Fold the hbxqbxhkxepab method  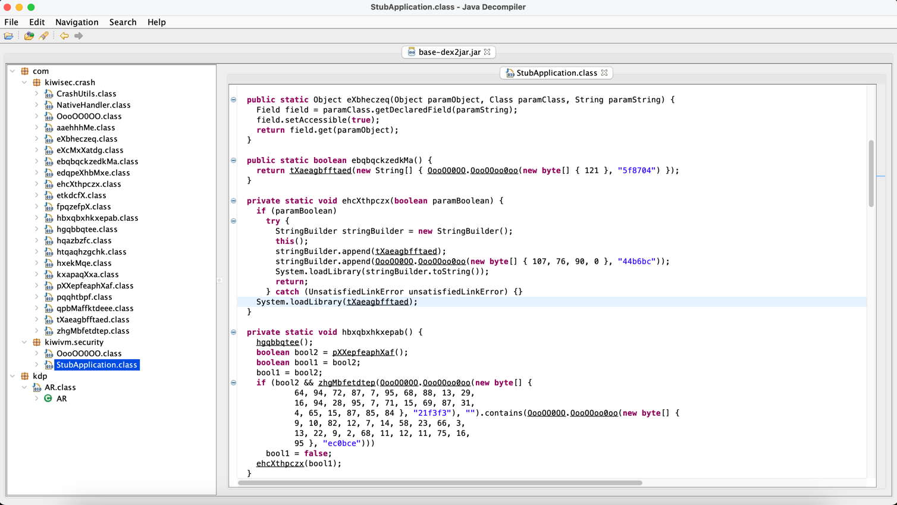click(234, 332)
